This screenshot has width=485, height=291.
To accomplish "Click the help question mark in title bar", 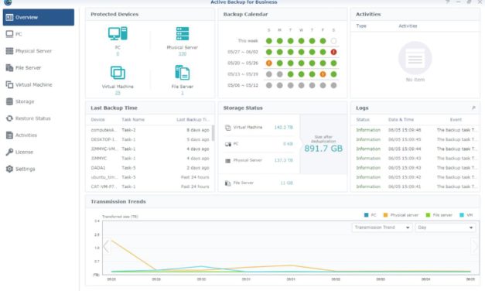I will click(x=448, y=2).
